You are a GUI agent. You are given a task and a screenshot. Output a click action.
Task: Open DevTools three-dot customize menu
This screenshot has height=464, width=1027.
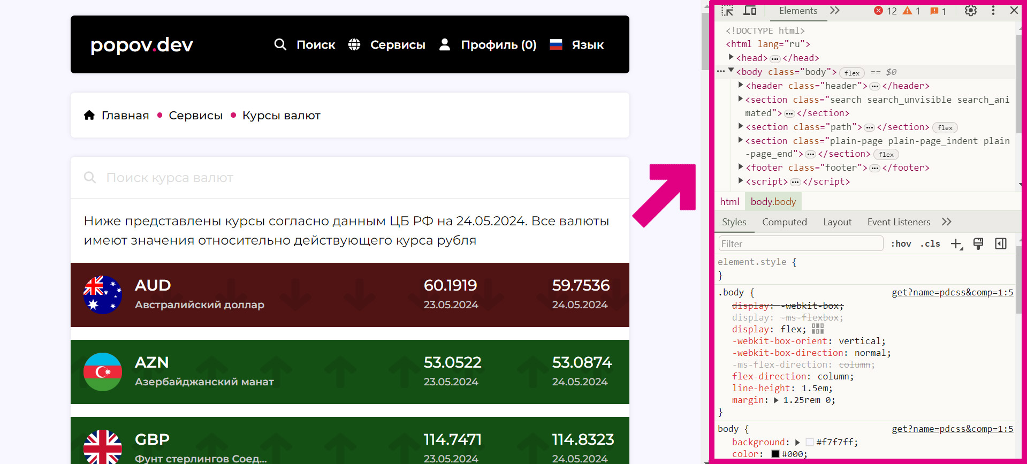pos(993,11)
